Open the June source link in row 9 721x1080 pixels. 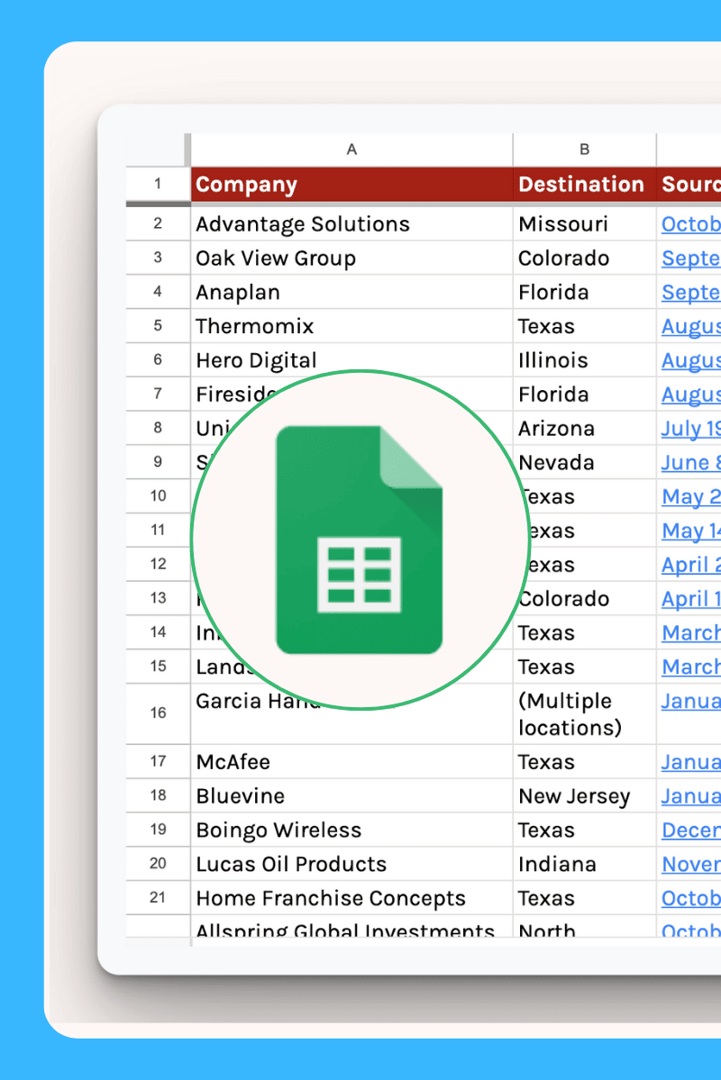[x=690, y=462]
